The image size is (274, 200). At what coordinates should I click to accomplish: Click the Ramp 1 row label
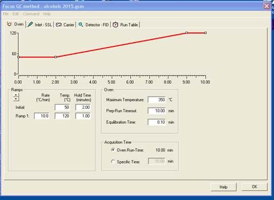[22, 116]
